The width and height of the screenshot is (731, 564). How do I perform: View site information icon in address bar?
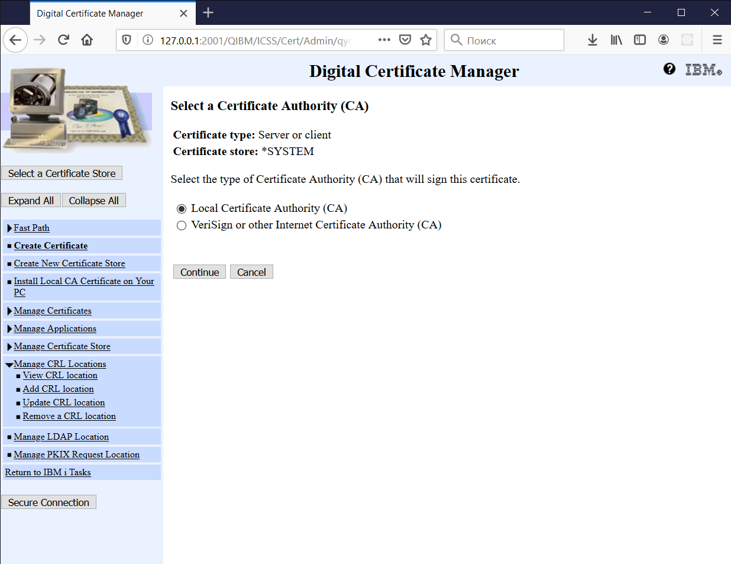148,40
